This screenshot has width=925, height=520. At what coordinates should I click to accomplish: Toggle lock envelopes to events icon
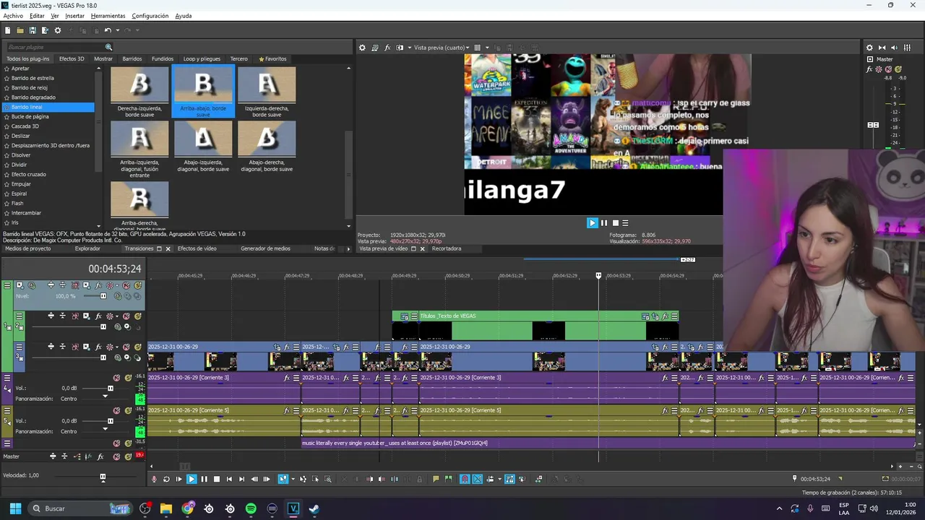coord(509,479)
